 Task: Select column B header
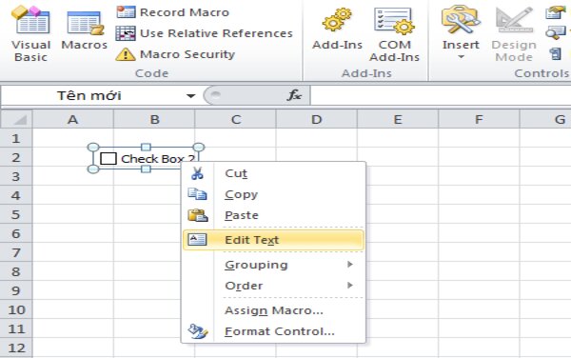point(154,119)
